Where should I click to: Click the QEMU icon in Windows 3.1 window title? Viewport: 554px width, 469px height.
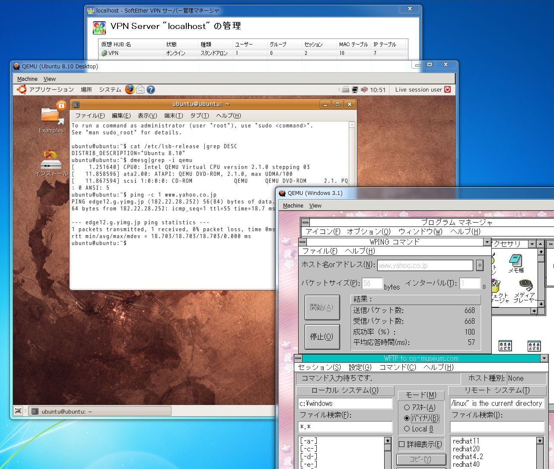coord(282,193)
